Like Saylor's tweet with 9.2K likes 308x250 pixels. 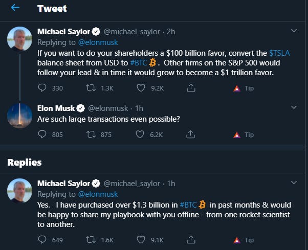(x=141, y=88)
